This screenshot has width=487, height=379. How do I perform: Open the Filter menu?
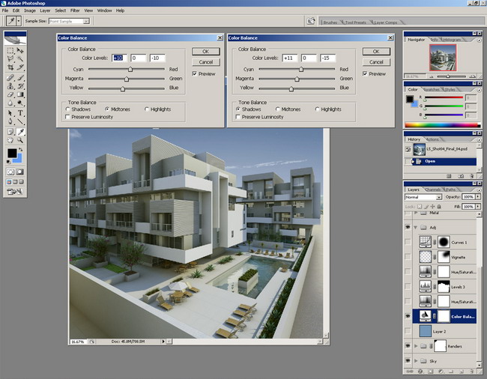[x=75, y=10]
